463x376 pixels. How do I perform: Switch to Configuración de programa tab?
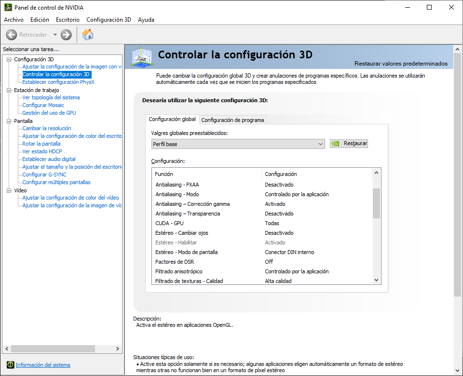tap(232, 120)
